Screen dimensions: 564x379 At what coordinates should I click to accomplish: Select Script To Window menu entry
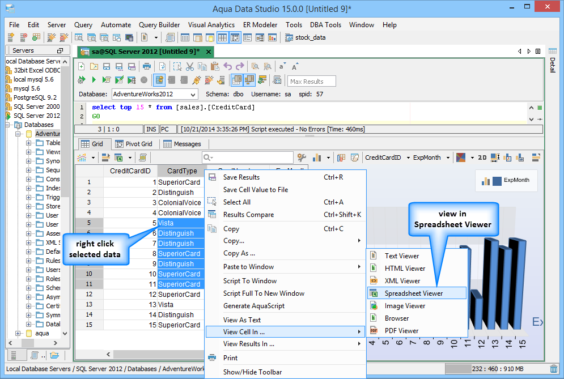point(286,281)
